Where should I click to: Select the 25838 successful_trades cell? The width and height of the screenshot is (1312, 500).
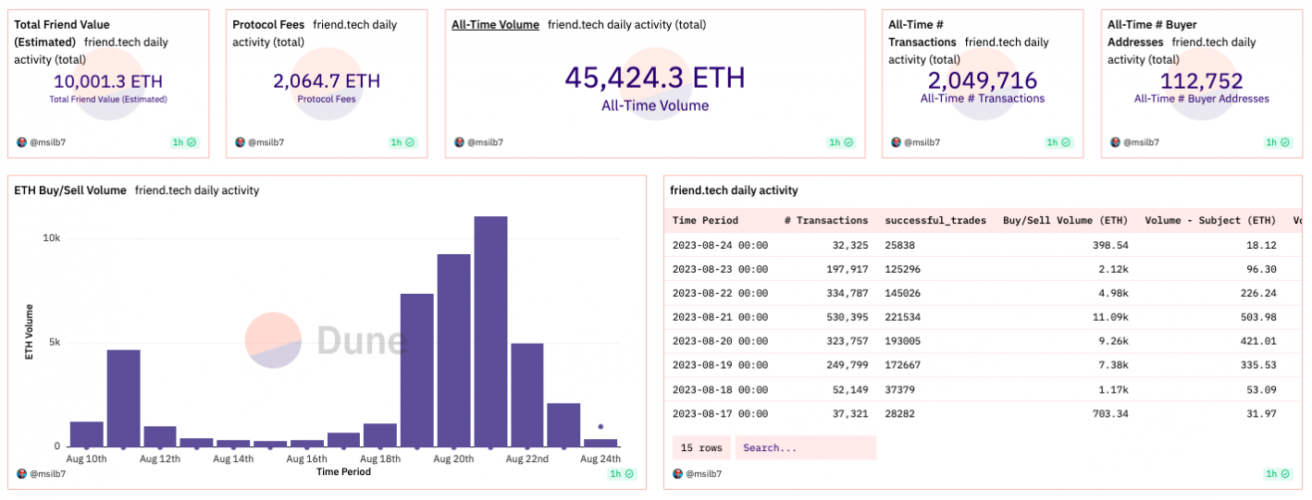pyautogui.click(x=900, y=245)
